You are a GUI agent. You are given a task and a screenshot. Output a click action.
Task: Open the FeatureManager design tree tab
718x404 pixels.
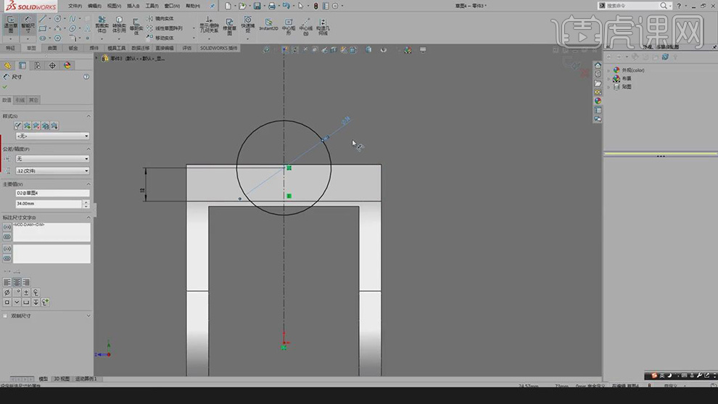(7, 65)
